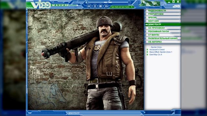Skip forward with the double-arrow button
The height and width of the screenshot is (116, 207).
click(x=106, y=6)
